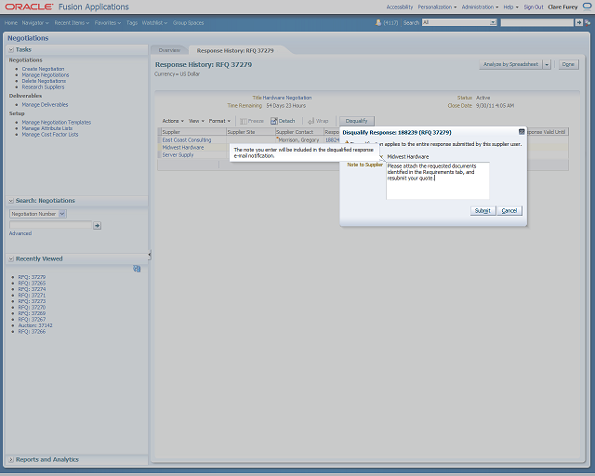Click the icon right of the search go button
The image size is (595, 476).
coord(587,22)
